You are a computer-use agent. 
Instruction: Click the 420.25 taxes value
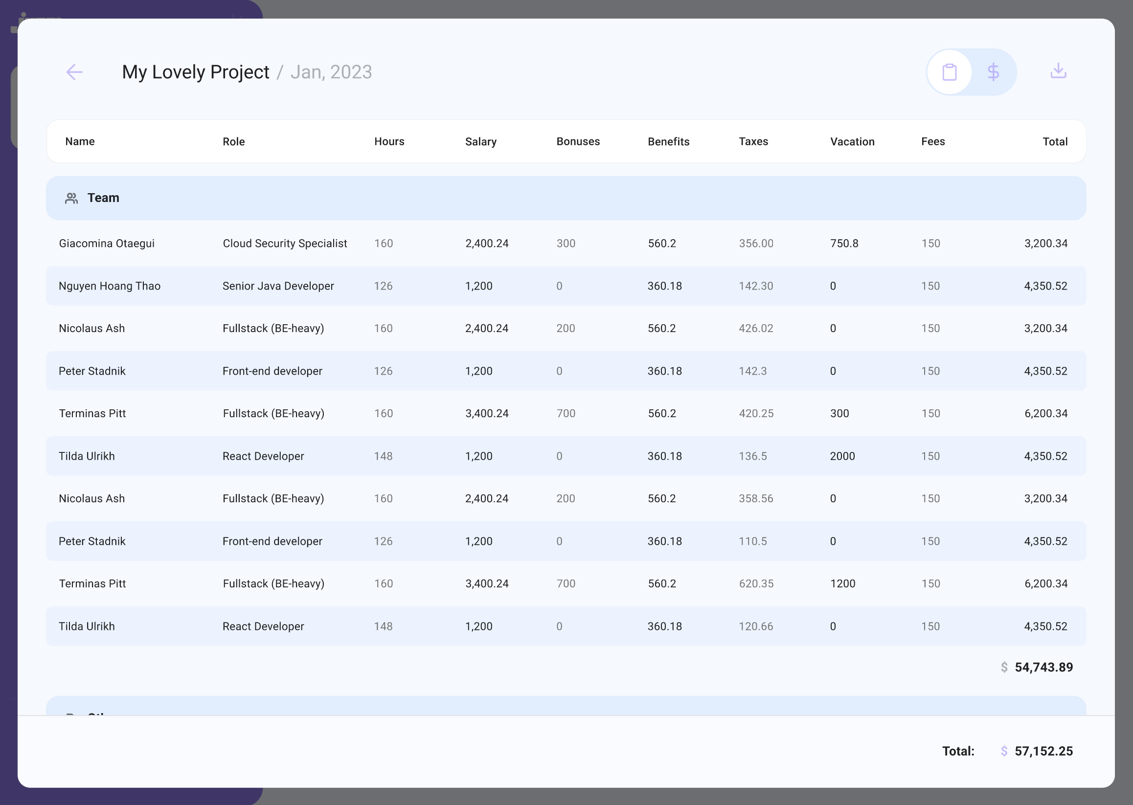coord(756,413)
